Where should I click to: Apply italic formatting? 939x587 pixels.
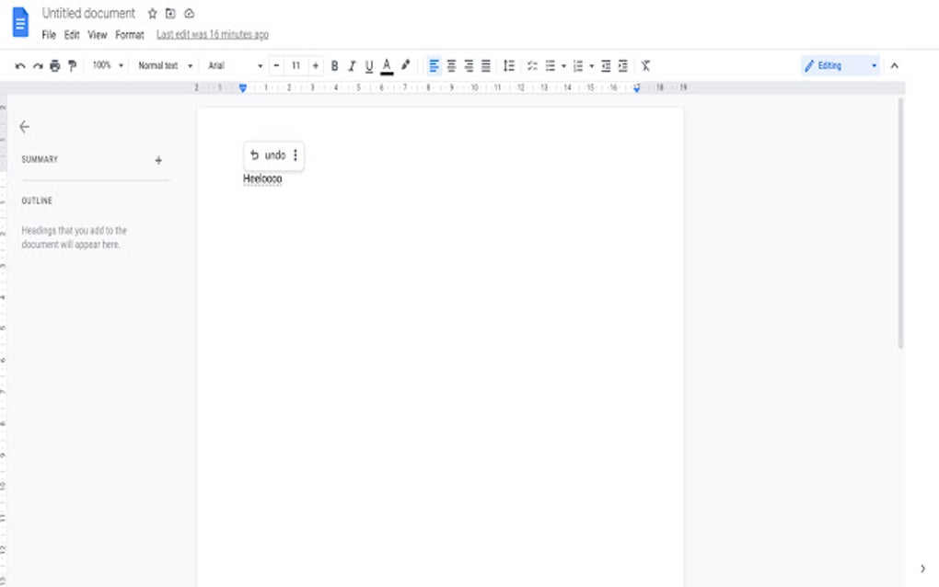[351, 64]
